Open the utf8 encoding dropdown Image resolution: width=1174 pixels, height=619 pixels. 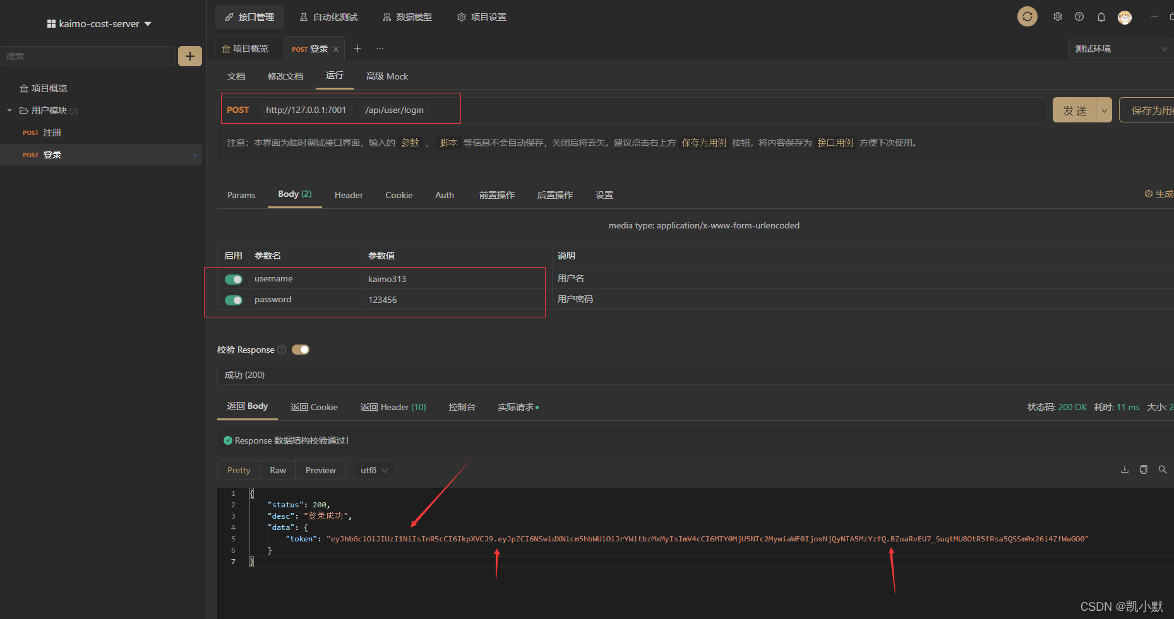(374, 470)
